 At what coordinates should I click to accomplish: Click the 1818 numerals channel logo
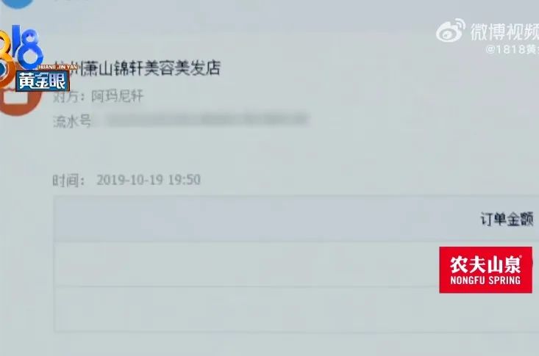(21, 48)
